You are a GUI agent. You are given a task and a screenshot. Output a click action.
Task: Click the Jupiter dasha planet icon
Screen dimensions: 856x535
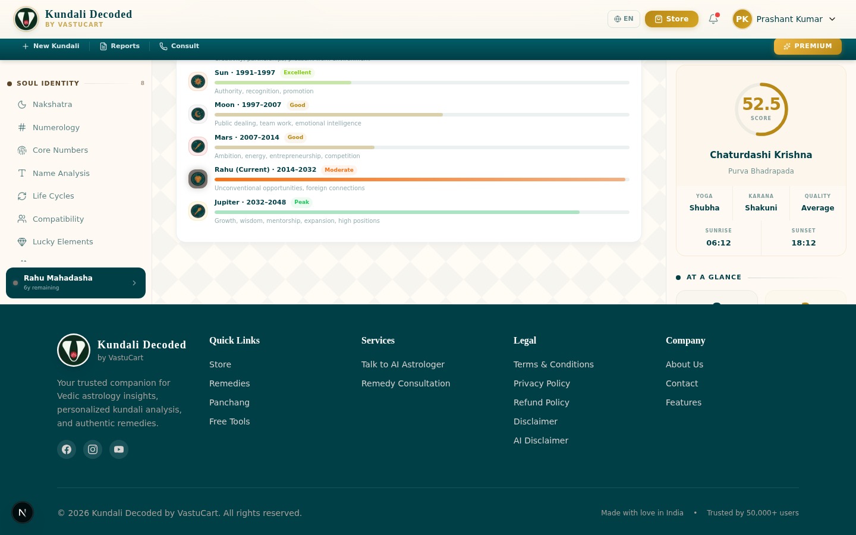[198, 211]
